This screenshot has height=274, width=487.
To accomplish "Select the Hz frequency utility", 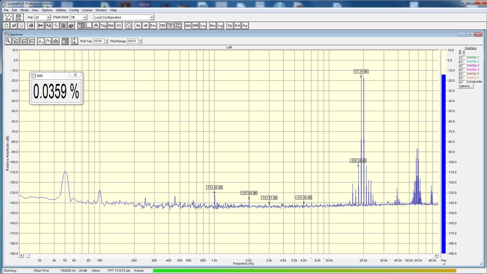I will pos(138,25).
